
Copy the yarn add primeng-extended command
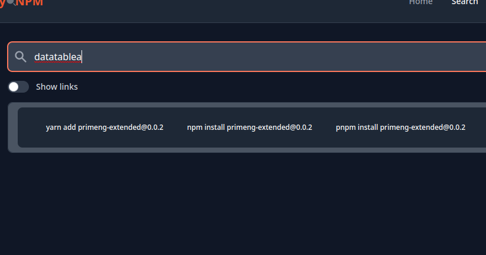click(105, 127)
